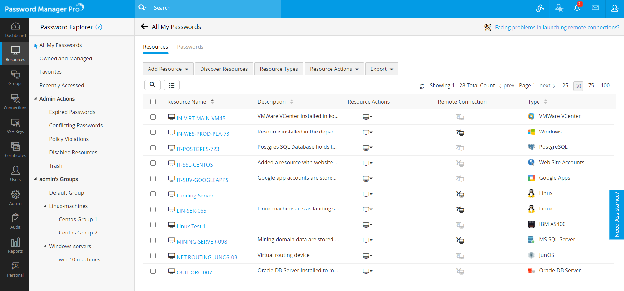Go to Certificates in the sidebar
This screenshot has height=291, width=624.
click(15, 149)
